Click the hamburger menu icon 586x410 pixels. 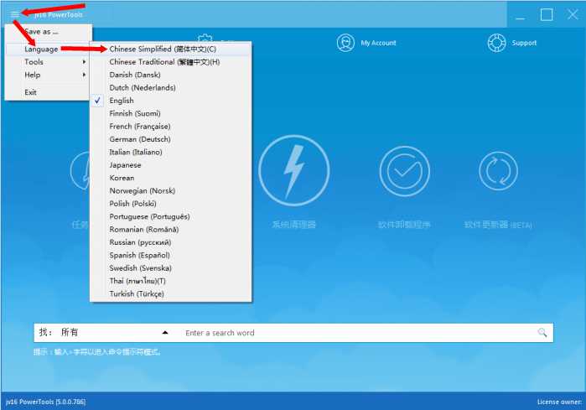coord(14,14)
